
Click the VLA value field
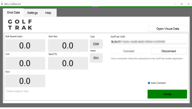tap(25, 63)
